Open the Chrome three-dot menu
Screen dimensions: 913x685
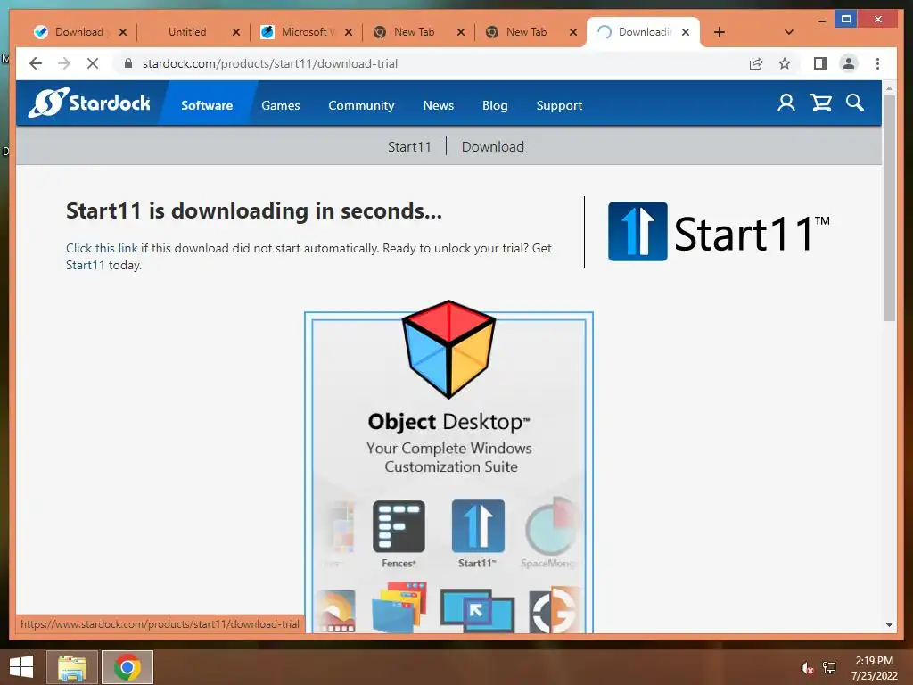(877, 63)
